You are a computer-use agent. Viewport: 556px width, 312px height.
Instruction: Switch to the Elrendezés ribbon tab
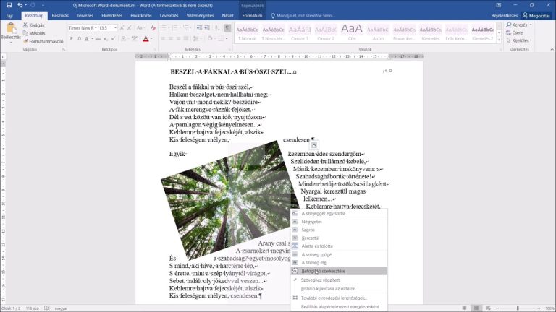pos(111,16)
